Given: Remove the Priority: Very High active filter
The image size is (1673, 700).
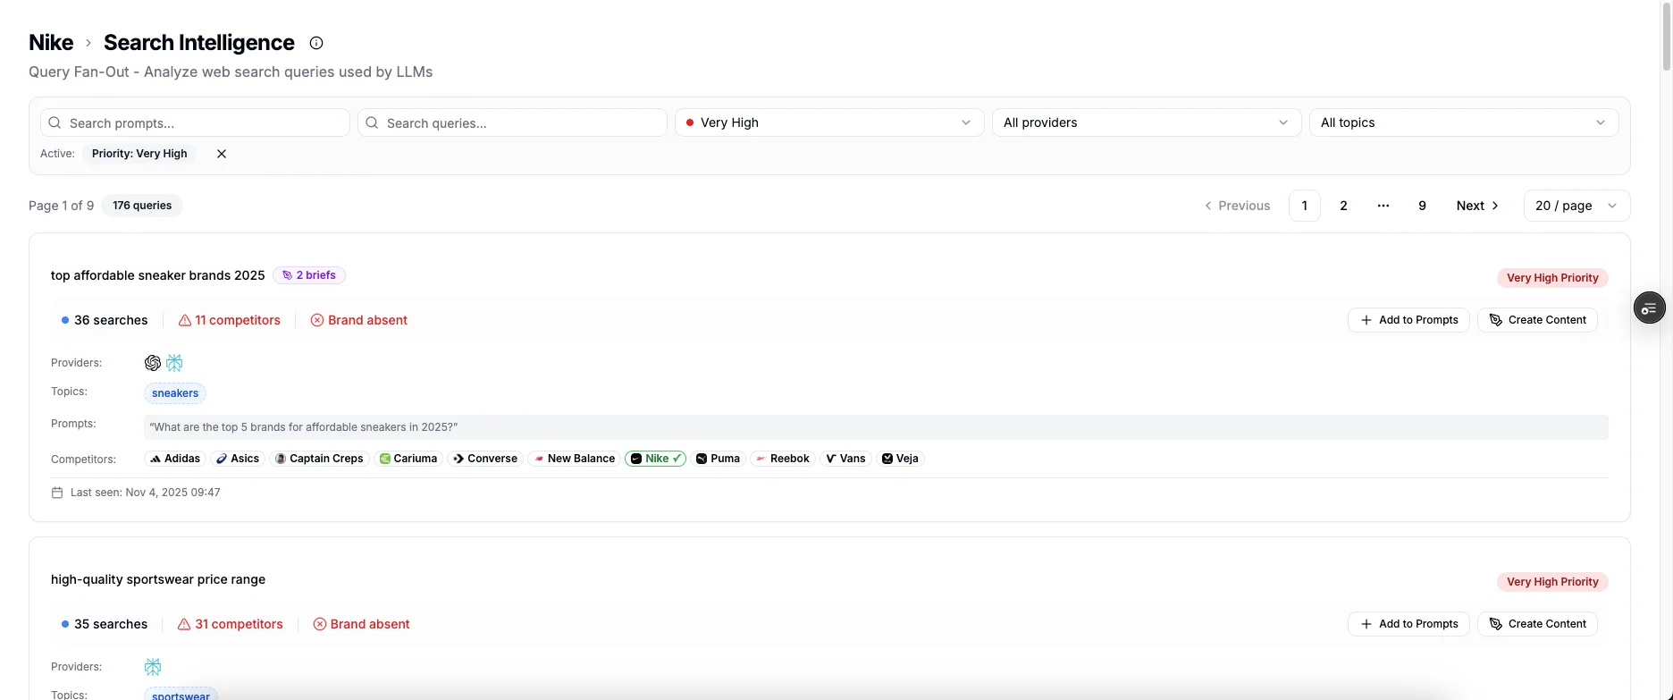Looking at the screenshot, I should tap(222, 154).
